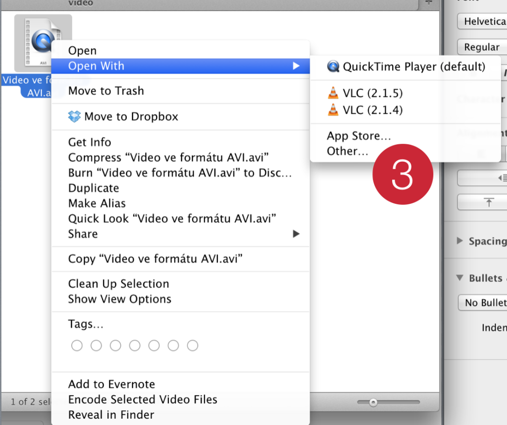Click the third tag color circle
The width and height of the screenshot is (507, 425).
tap(115, 345)
